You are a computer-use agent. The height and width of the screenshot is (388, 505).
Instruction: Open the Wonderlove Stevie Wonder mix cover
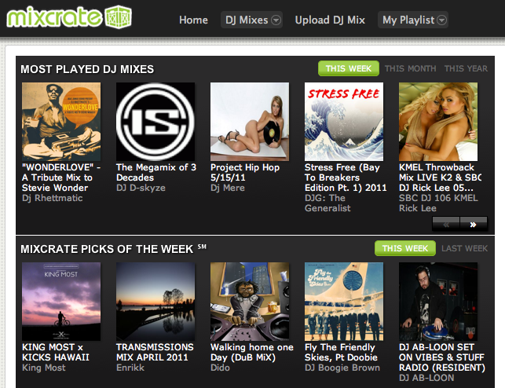61,122
